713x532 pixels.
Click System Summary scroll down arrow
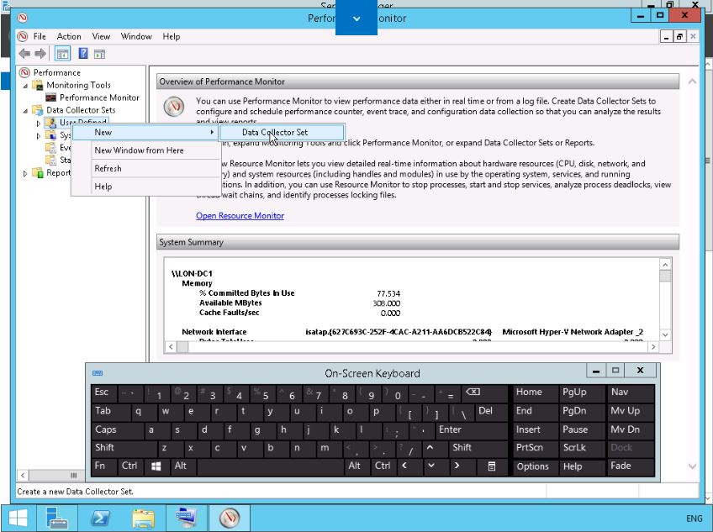pyautogui.click(x=665, y=334)
